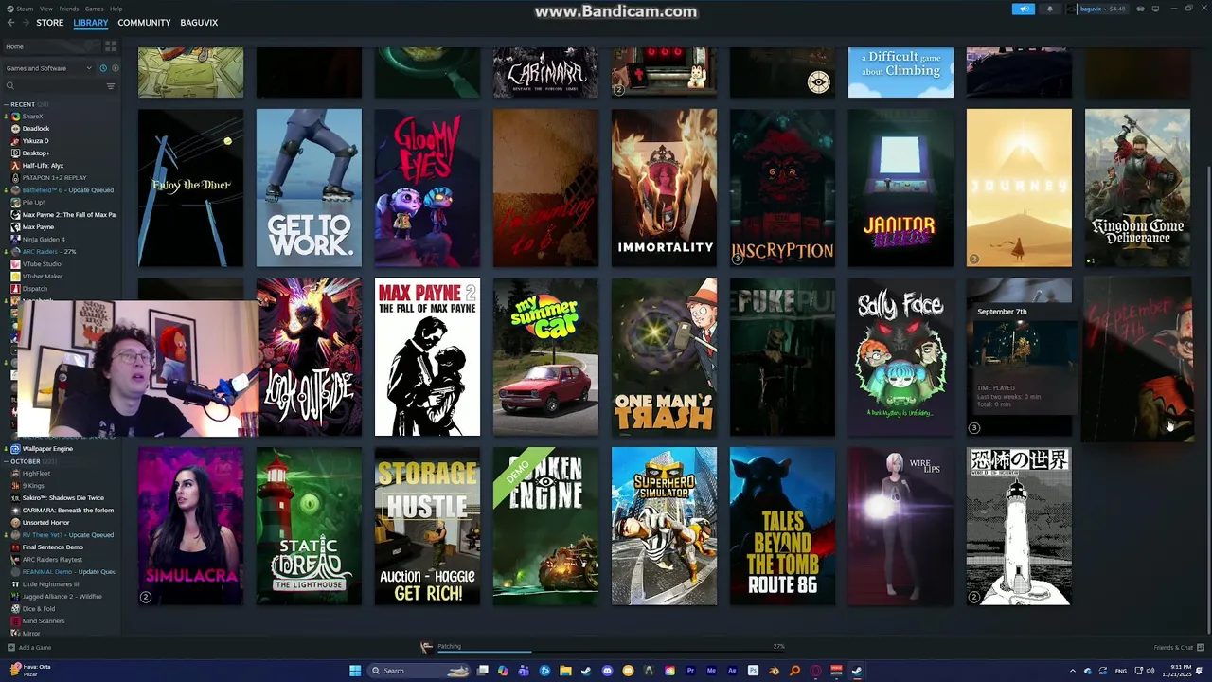Open the Enjoy the Diner game cover
Viewport: 1212px width, 682px height.
point(190,188)
